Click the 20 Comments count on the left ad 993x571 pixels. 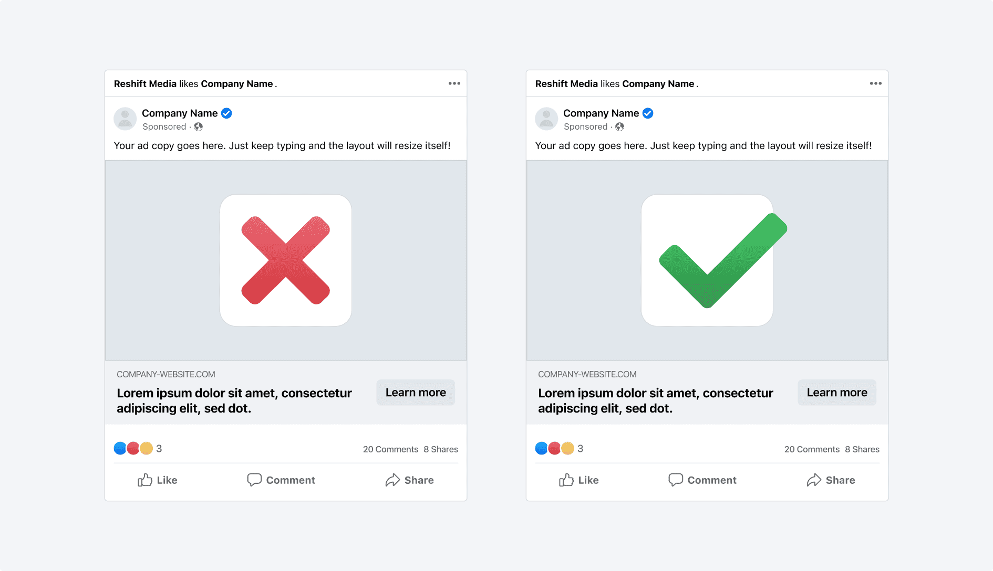[x=391, y=449]
